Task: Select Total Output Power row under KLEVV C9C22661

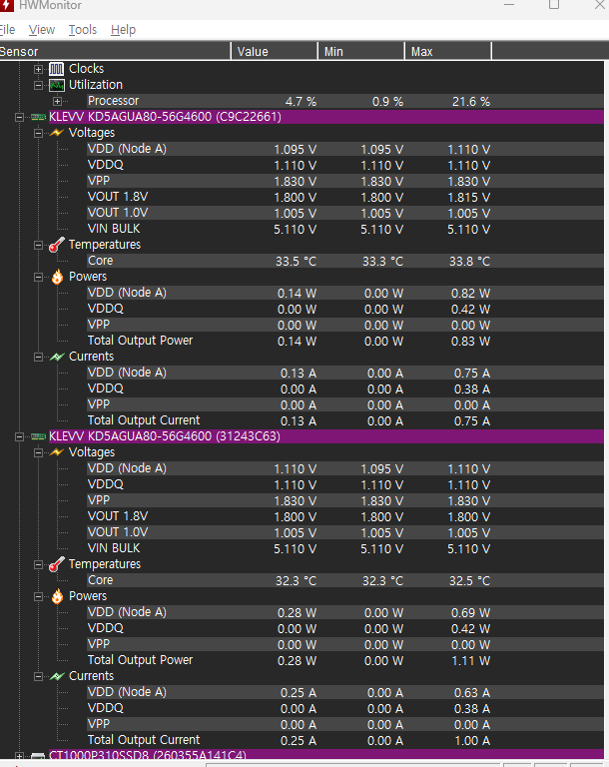Action: [x=345, y=341]
